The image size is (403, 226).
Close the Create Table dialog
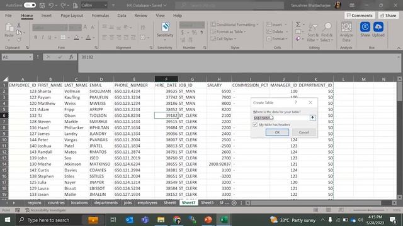(x=310, y=102)
